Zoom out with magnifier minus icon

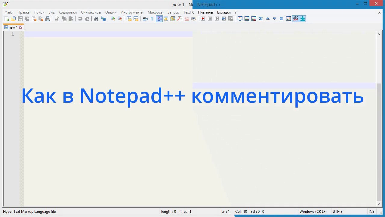[x=120, y=19]
